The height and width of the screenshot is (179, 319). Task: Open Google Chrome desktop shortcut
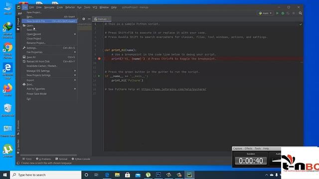[x=8, y=51]
